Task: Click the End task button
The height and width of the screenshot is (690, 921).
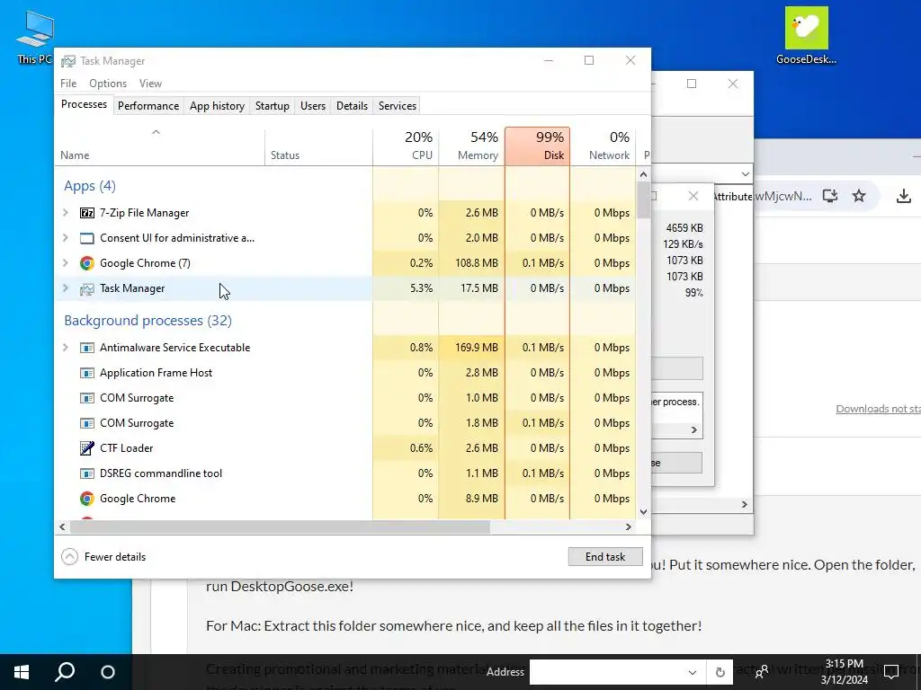Action: pos(605,557)
